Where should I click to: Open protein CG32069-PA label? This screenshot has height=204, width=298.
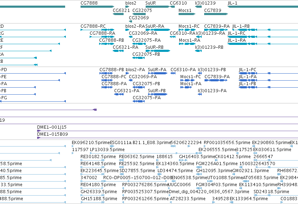coord(143,77)
